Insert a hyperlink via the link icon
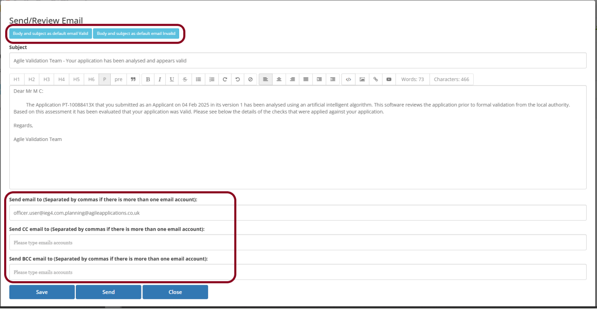597x309 pixels. tap(376, 80)
